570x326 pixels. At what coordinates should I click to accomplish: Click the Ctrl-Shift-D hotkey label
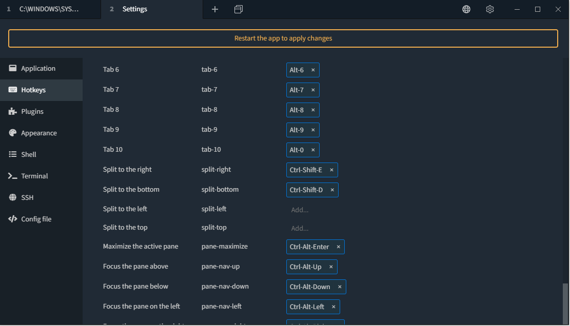(x=306, y=190)
